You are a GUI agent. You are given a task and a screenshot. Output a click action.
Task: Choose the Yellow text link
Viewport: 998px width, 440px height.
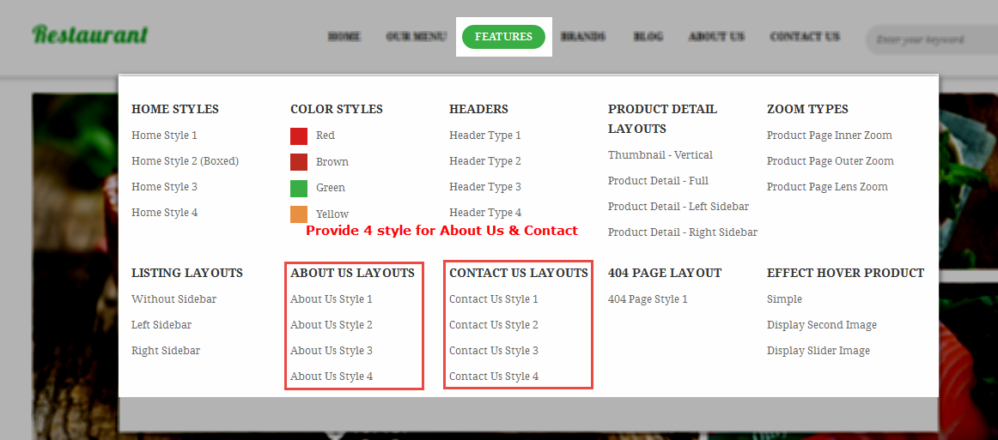pyautogui.click(x=332, y=214)
